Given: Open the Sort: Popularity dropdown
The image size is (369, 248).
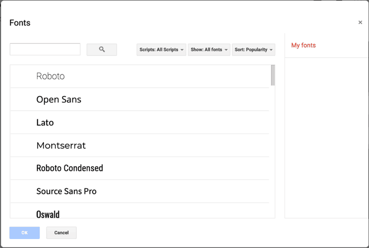Looking at the screenshot, I should [254, 50].
